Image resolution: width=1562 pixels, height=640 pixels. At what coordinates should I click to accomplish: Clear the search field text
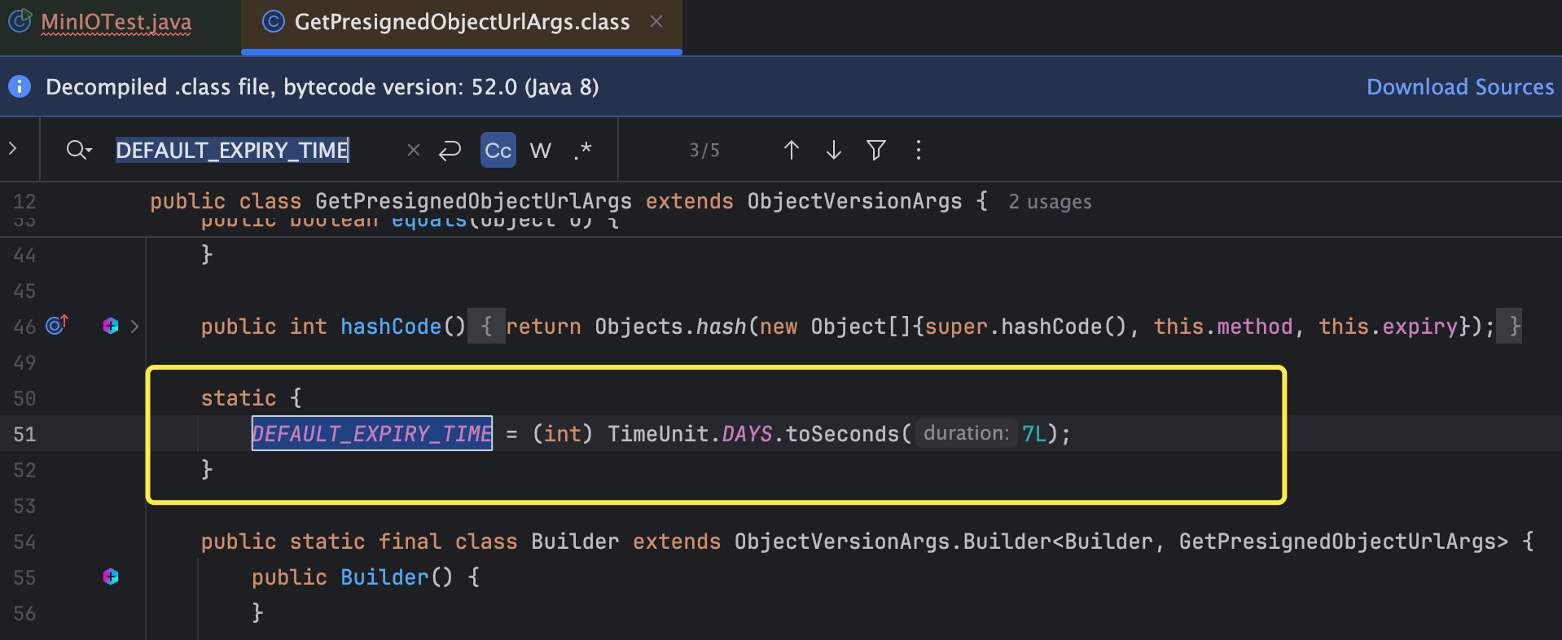click(413, 150)
